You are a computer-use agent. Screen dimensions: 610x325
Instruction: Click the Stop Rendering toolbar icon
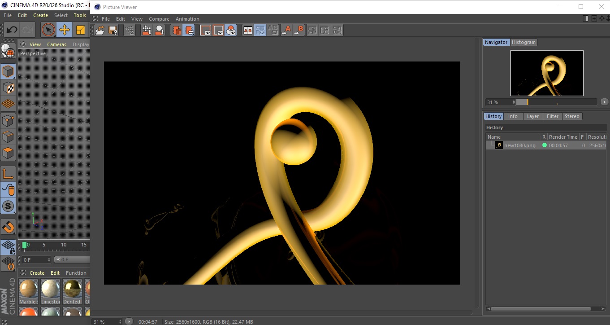pos(130,31)
